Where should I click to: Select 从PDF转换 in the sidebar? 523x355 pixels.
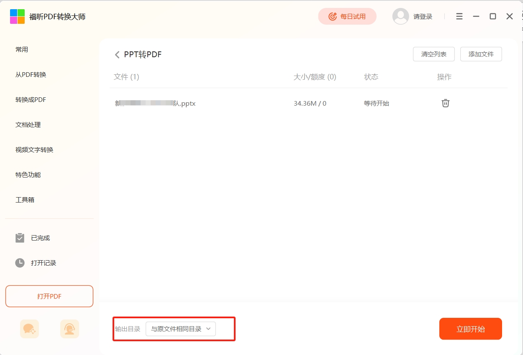(x=31, y=75)
